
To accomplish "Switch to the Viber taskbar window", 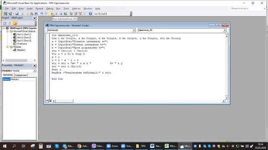I will 98,146.
